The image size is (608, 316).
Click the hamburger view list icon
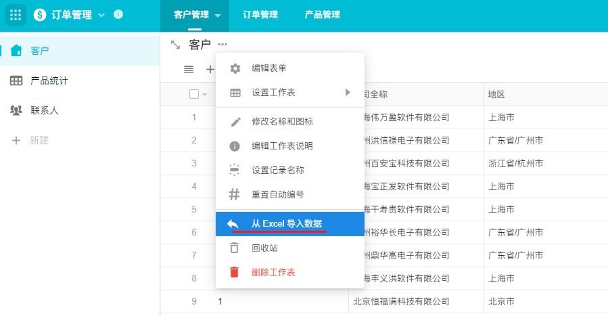pyautogui.click(x=189, y=69)
